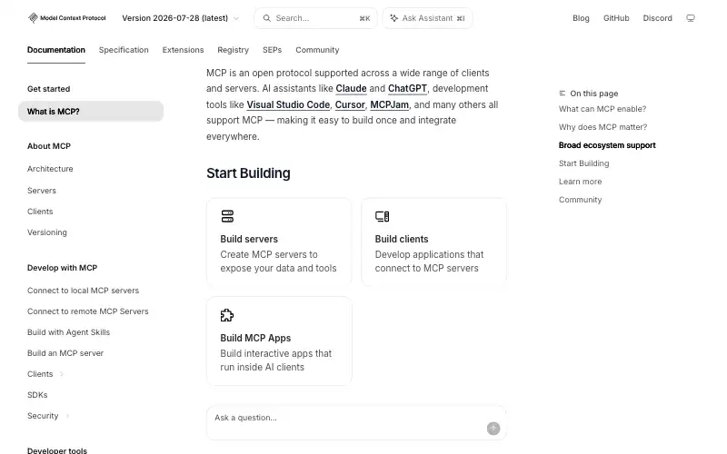Screen dimensions: 727x454
Task: Open the Registry tab
Action: point(234,50)
